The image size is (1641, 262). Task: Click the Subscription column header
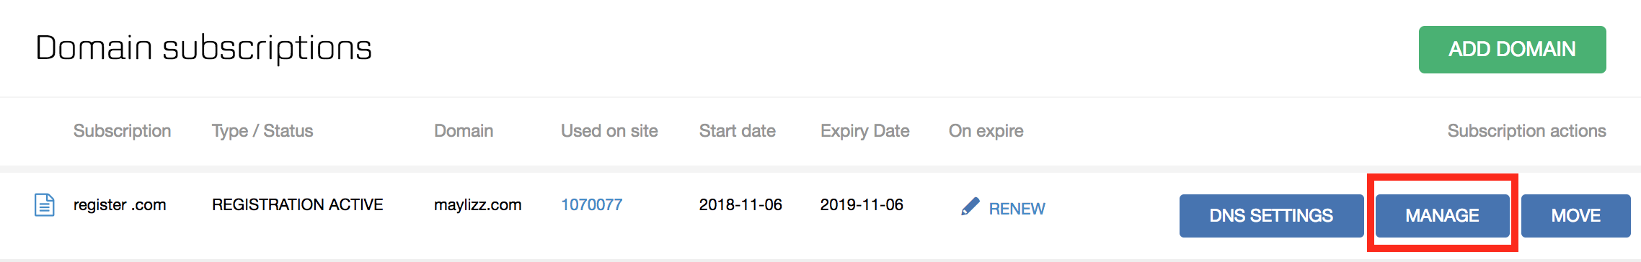click(x=122, y=131)
